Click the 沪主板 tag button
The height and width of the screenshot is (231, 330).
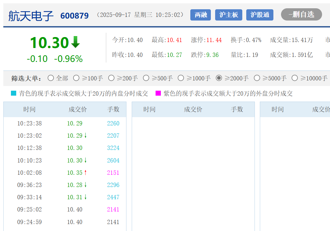point(229,15)
